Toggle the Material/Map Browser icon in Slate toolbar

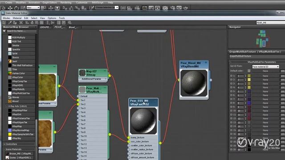click(59, 23)
